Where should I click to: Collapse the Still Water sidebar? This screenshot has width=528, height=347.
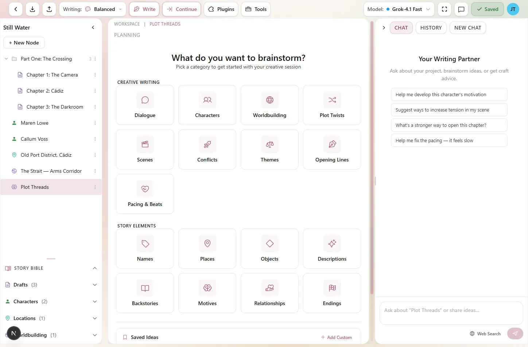[x=93, y=27]
